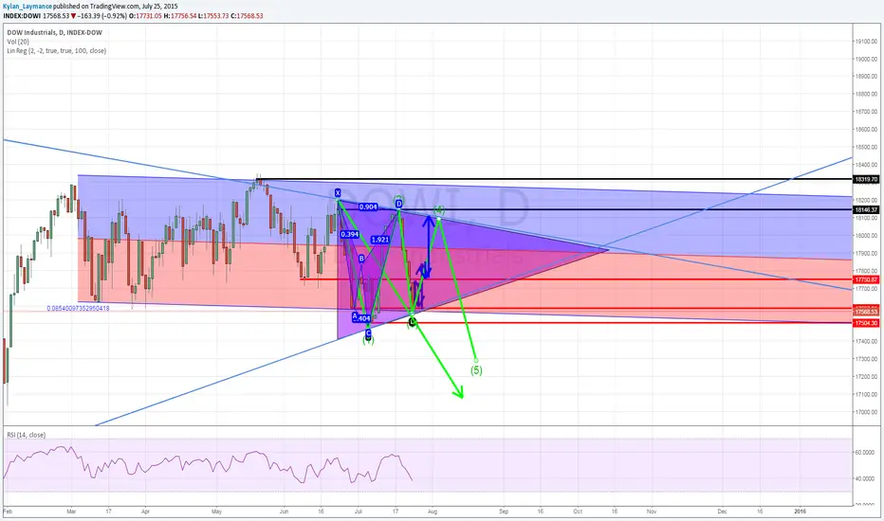Screen dimensions: 884x521
Task: Select the X point label of the harmonic pattern
Action: pyautogui.click(x=338, y=192)
